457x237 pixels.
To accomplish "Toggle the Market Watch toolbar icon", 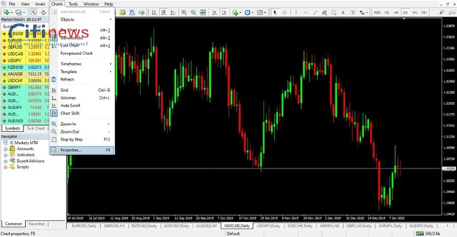I will click(x=34, y=12).
